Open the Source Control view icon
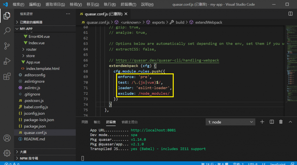The width and height of the screenshot is (297, 165). [7, 46]
